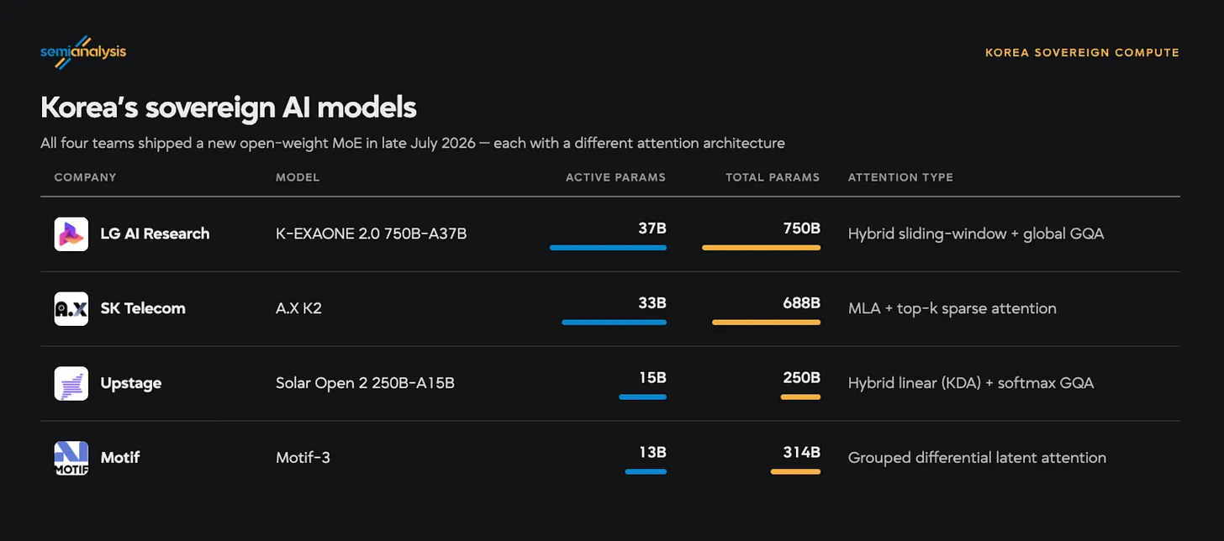The height and width of the screenshot is (541, 1224).
Task: Click the Attention Type column header
Action: (x=900, y=177)
